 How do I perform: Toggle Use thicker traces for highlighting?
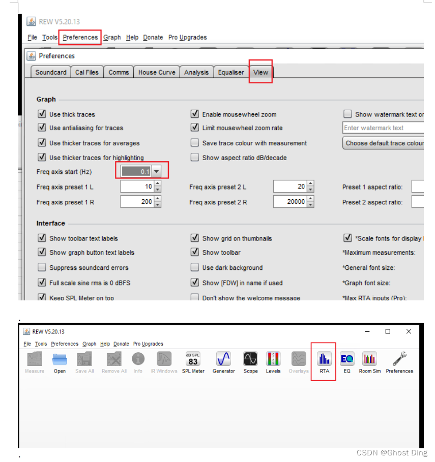click(x=42, y=157)
